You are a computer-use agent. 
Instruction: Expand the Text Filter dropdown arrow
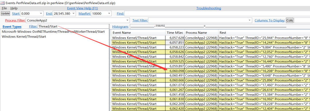pyautogui.click(x=249, y=20)
